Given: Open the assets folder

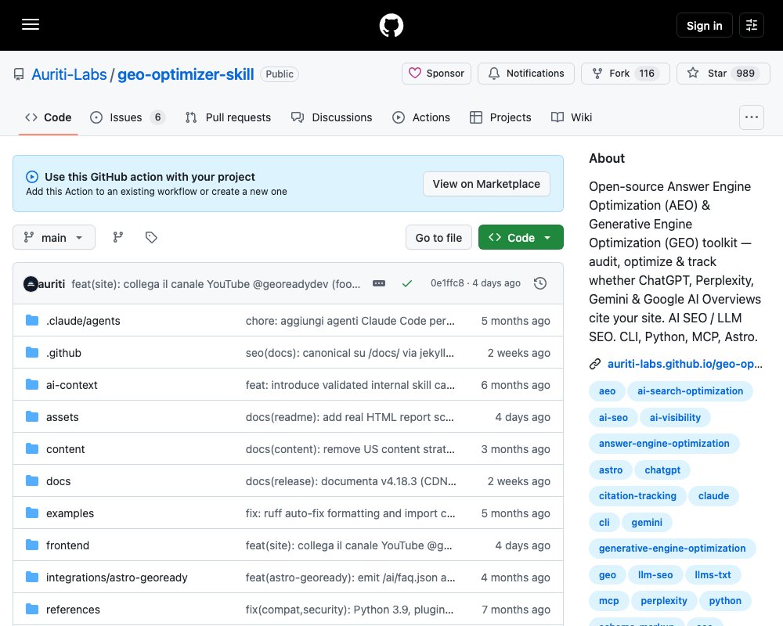Looking at the screenshot, I should pos(63,417).
